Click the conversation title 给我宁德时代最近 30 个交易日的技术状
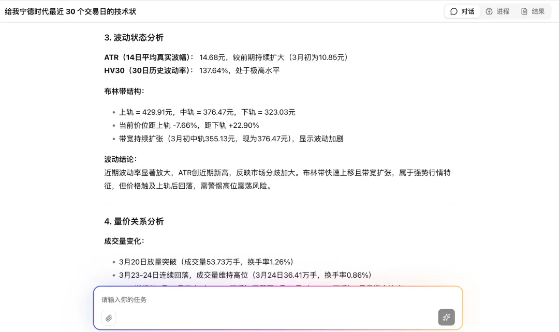Screen dimensions: 559x332 (70, 11)
